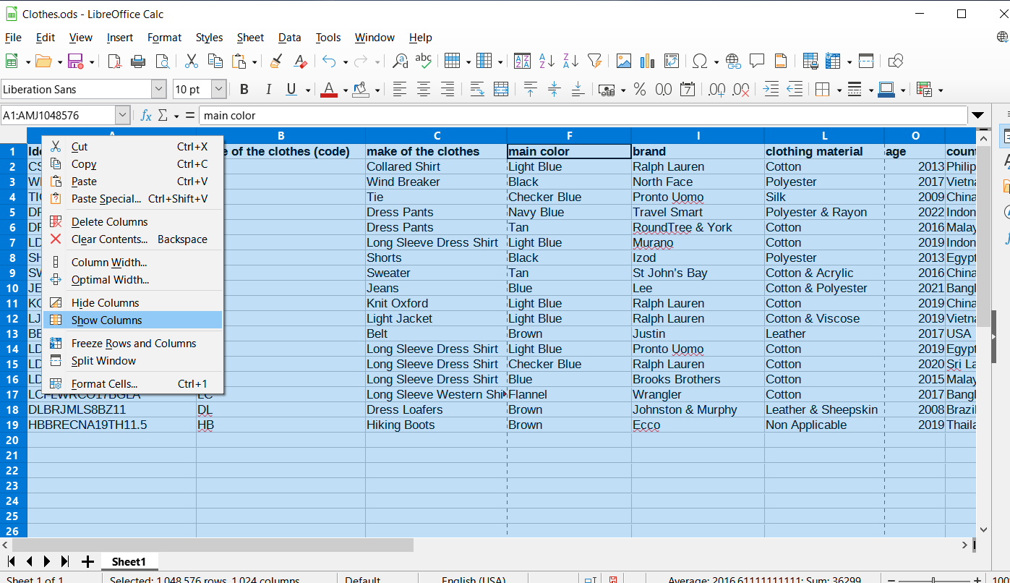The height and width of the screenshot is (583, 1010).
Task: Toggle Wrap Text for cells
Action: [477, 90]
